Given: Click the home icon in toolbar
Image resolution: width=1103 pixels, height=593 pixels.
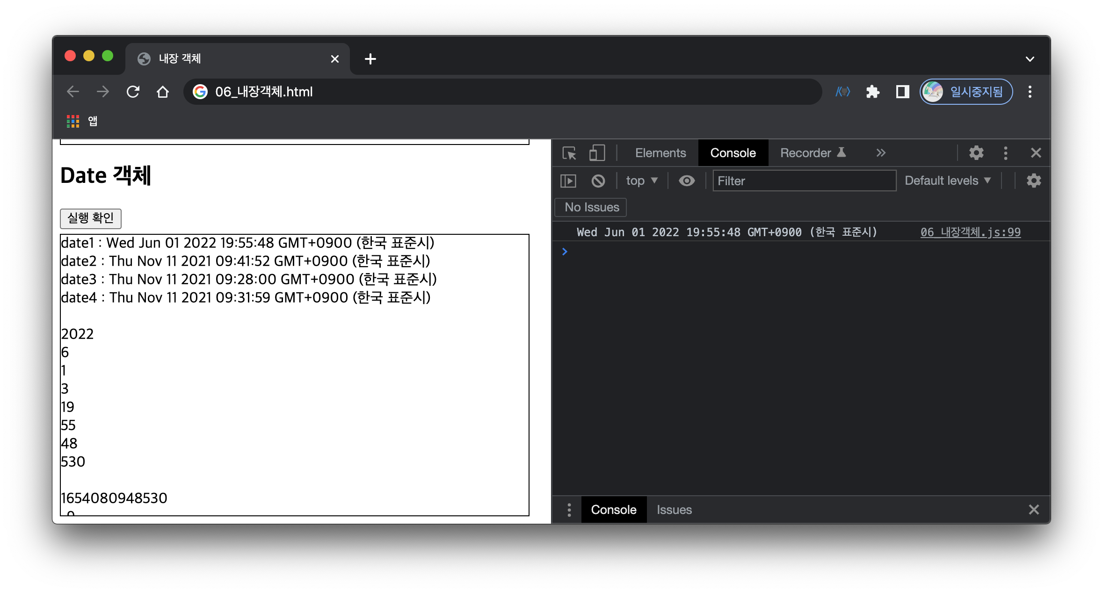Looking at the screenshot, I should [x=162, y=92].
